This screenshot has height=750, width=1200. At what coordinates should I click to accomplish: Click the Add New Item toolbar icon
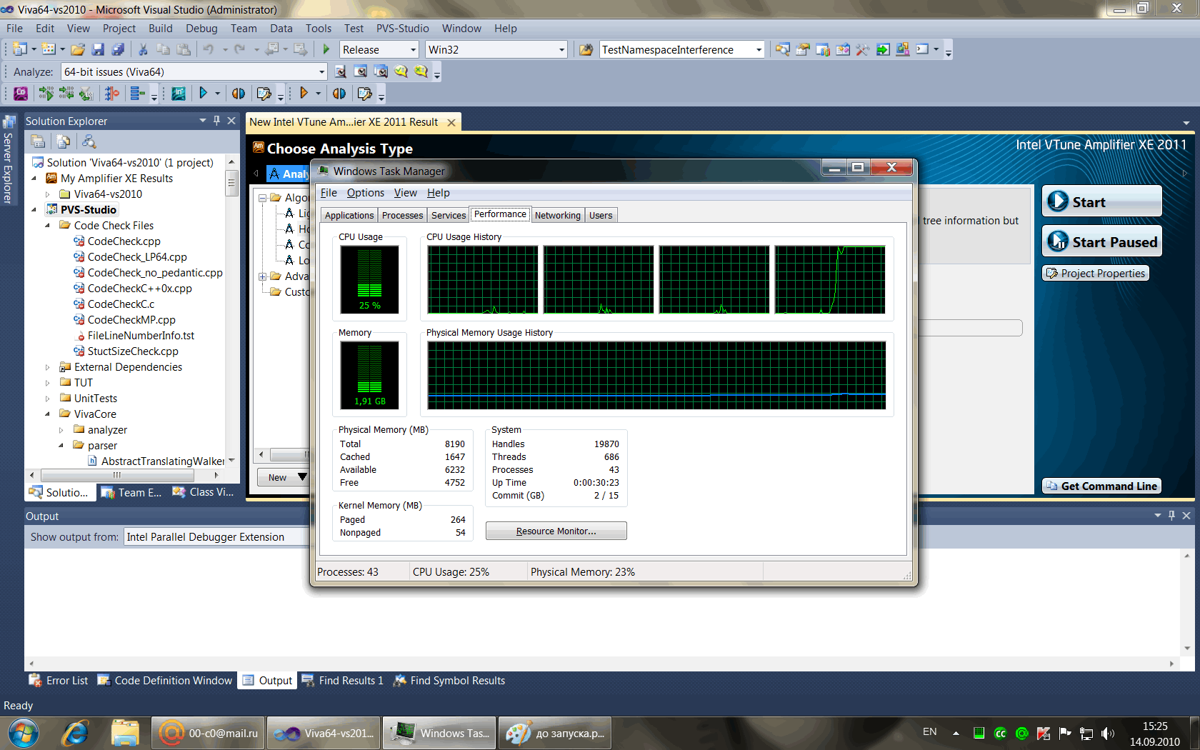pyautogui.click(x=48, y=49)
